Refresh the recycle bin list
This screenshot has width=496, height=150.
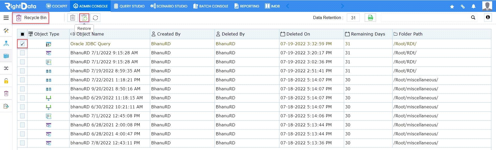(x=95, y=17)
